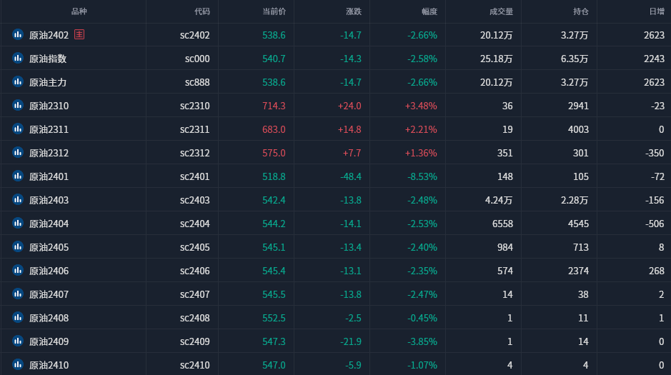Screen dimensions: 671x375
Task: Click the red 主 badge on 原油2402
Action: [79, 35]
